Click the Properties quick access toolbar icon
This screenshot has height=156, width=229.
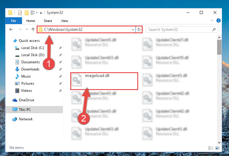[x=20, y=13]
